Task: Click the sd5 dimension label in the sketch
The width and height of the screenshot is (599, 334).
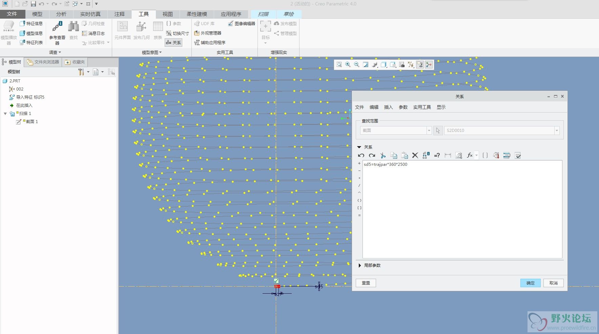Action: click(x=319, y=287)
